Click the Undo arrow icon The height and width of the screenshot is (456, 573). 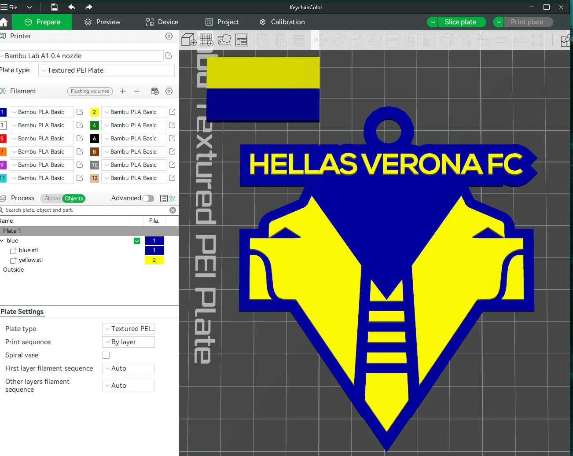(x=72, y=7)
